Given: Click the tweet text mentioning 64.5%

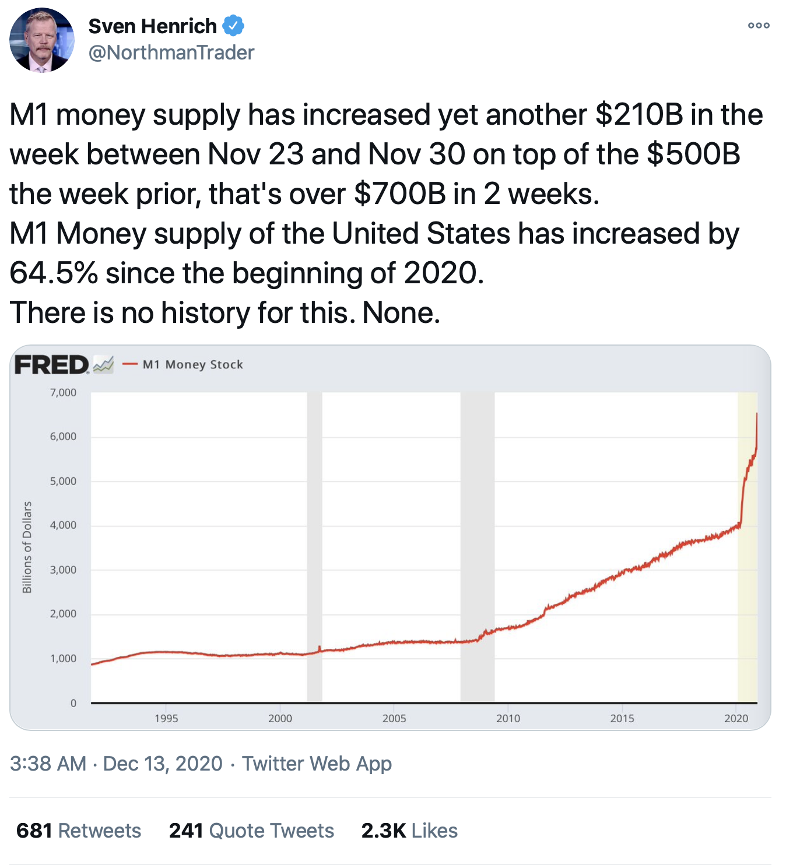Looking at the screenshot, I should click(x=247, y=273).
